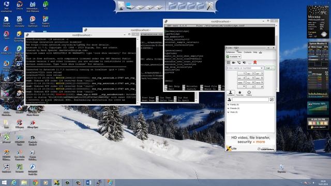
Task: Open the Recycle Bin on the desktop
Action: 281,169
